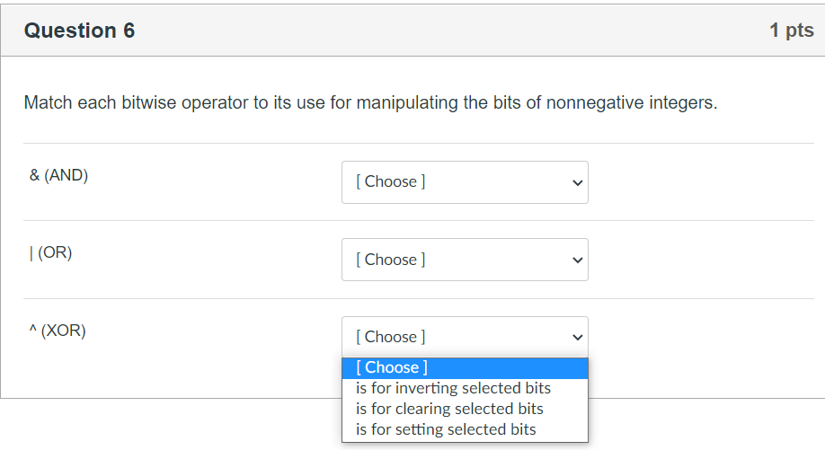Click the '[ Choose ]' text in OR dropdown
This screenshot has width=825, height=450.
(x=391, y=260)
